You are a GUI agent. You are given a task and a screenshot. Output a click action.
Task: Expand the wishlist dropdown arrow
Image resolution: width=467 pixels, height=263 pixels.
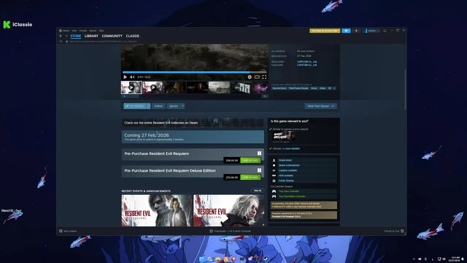pyautogui.click(x=148, y=106)
